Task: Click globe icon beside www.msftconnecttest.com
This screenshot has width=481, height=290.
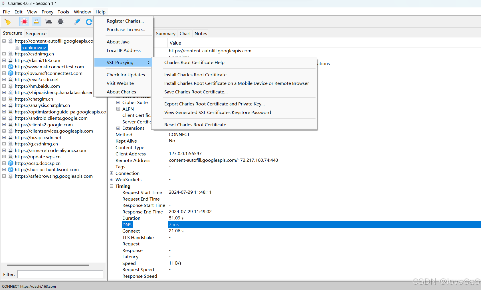Action: coord(11,67)
